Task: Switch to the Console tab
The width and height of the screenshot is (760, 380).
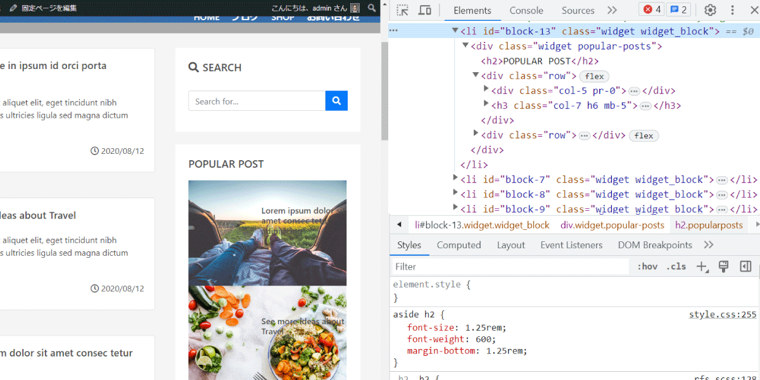Action: [x=526, y=10]
